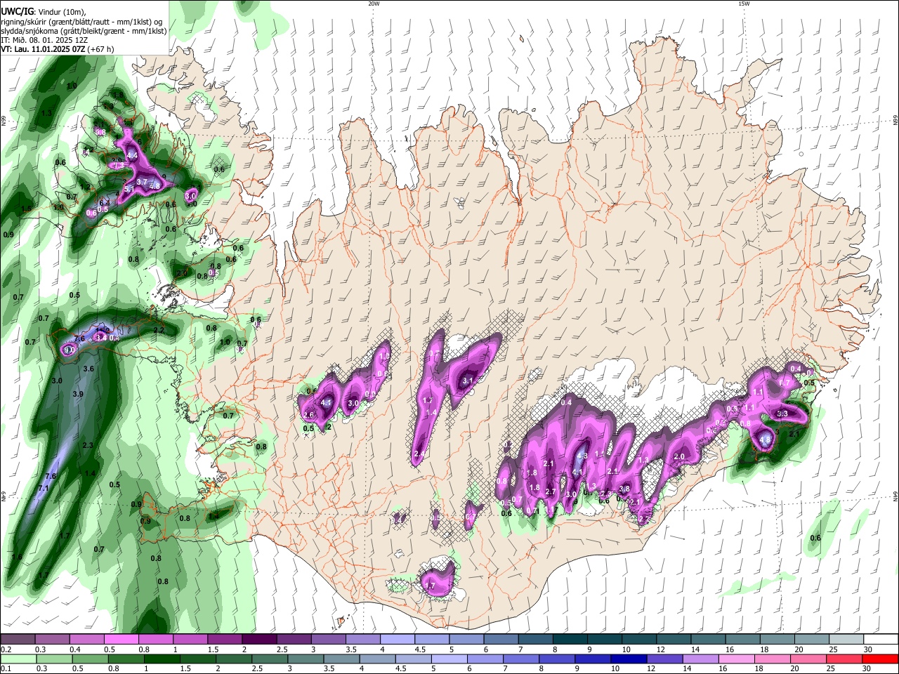899x674 pixels.
Task: Select the '3.1' snow value in central Iceland
Action: coord(467,381)
